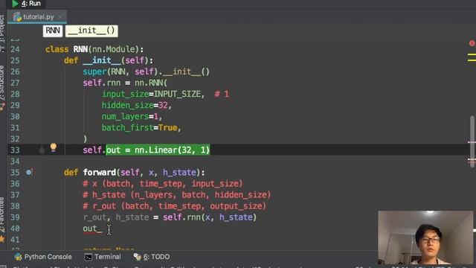Click 'out_' text on line 40
Viewport: 476px width, 268px height.
(x=92, y=229)
